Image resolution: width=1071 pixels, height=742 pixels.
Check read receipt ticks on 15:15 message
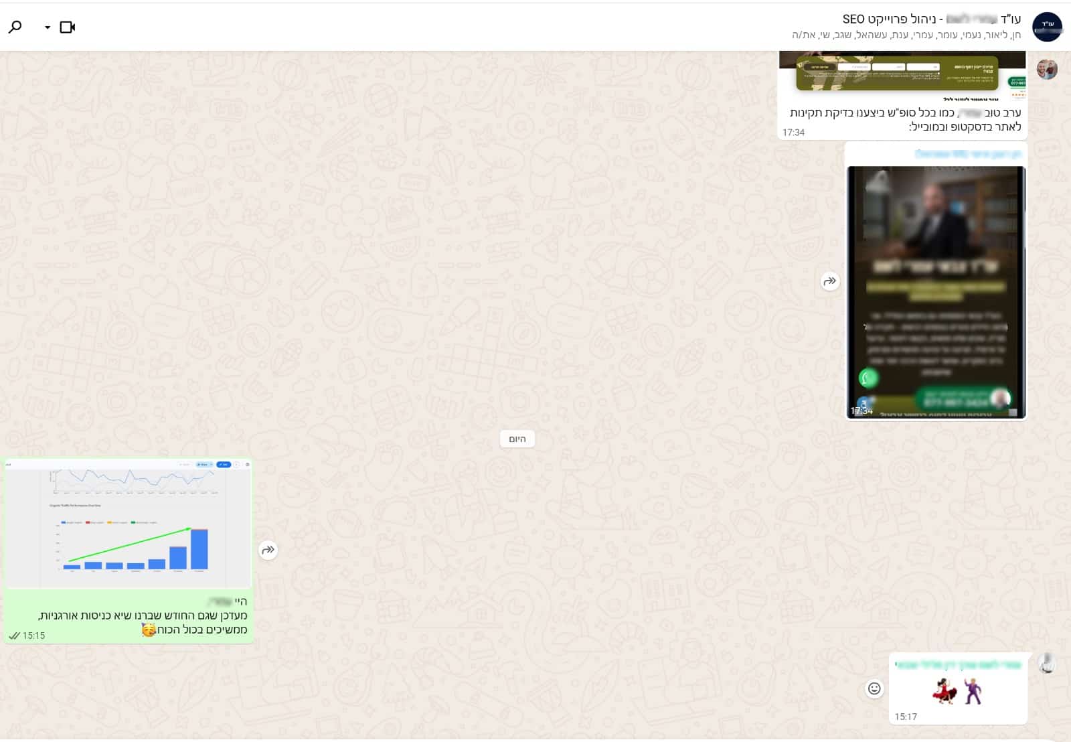tap(14, 636)
